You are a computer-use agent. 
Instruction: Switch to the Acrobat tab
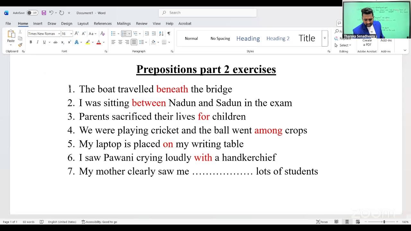coord(185,23)
